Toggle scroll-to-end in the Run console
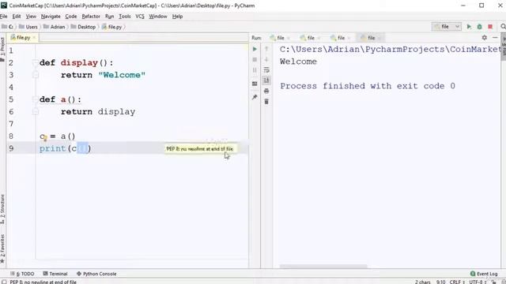 266,80
